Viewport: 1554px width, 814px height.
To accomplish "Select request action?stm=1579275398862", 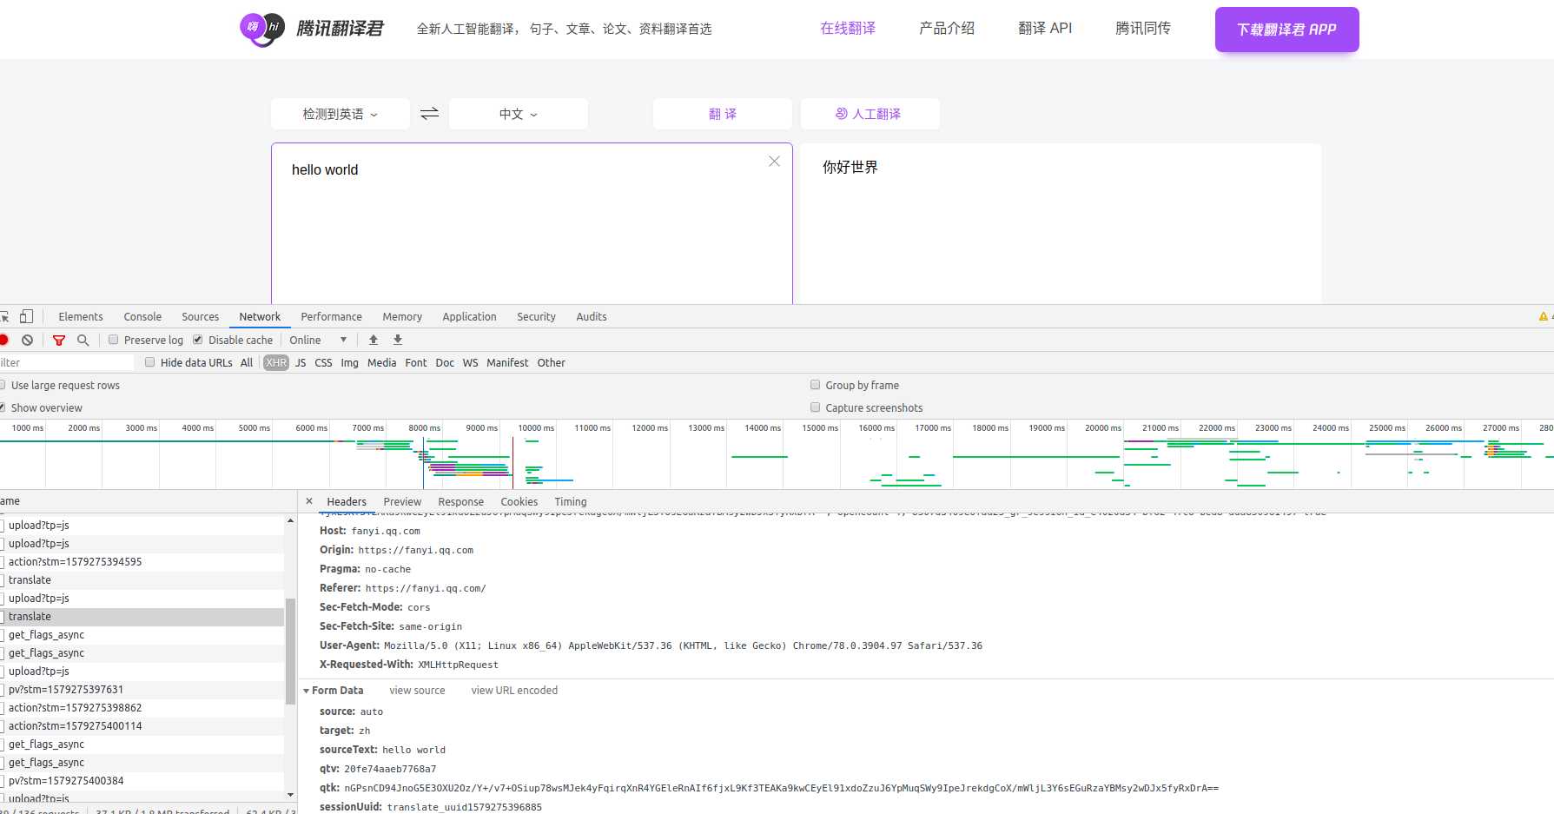I will coord(142,708).
